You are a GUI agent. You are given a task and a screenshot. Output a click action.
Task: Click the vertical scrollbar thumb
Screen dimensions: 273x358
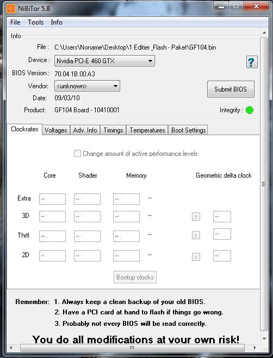click(x=264, y=184)
